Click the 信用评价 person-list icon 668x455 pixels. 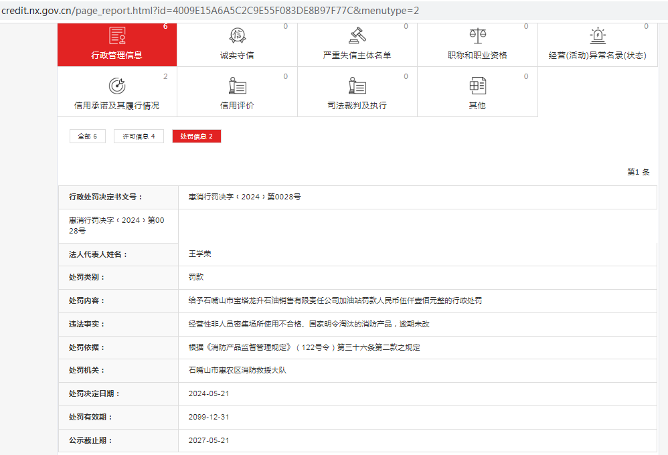click(x=237, y=86)
